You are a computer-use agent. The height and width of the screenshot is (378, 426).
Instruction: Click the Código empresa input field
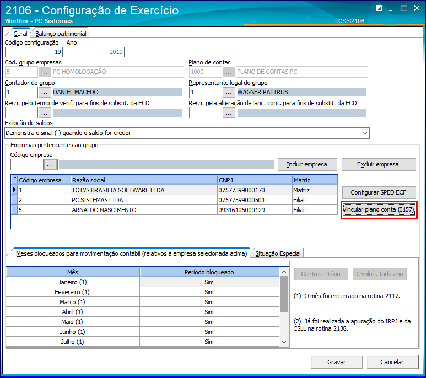point(27,165)
